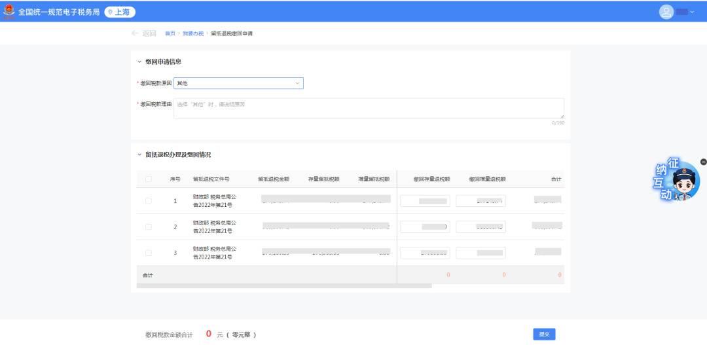
Task: Select the checkbox for row 1
Action: pos(149,201)
